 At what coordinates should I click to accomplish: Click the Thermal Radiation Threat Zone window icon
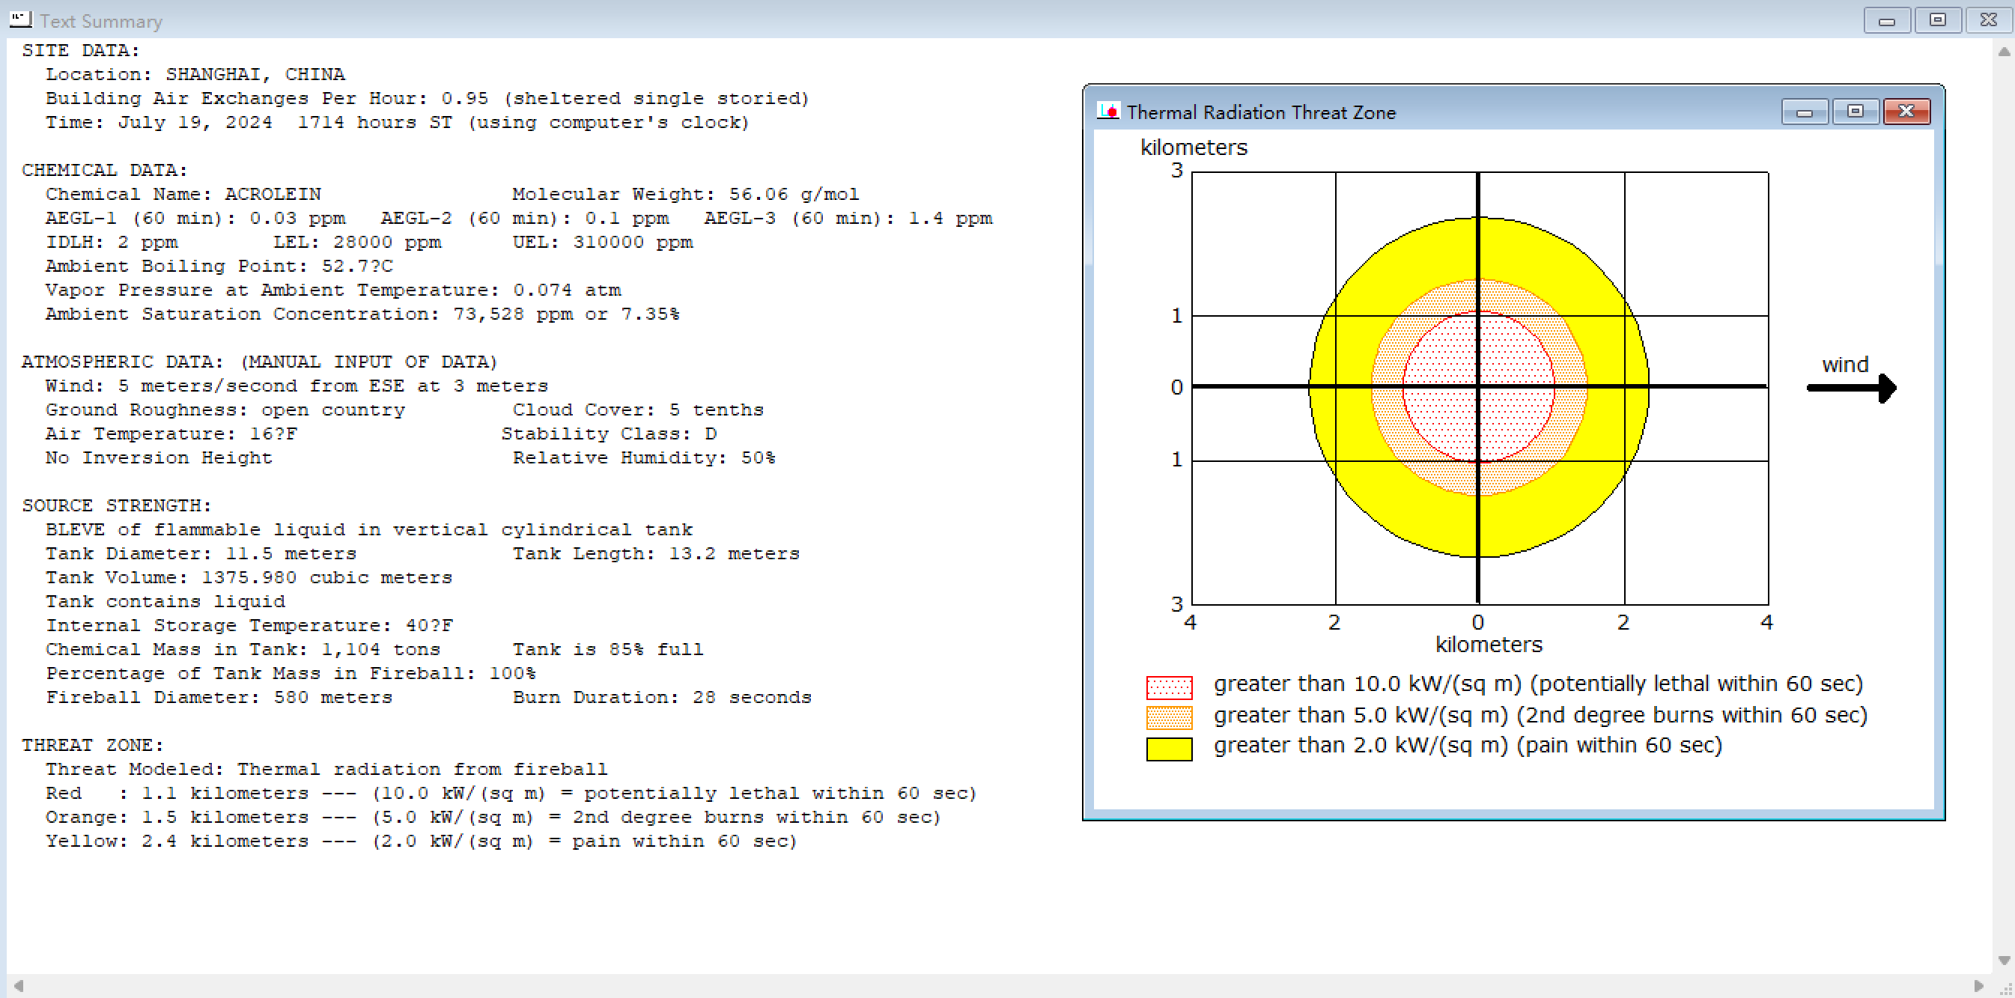[x=1107, y=112]
